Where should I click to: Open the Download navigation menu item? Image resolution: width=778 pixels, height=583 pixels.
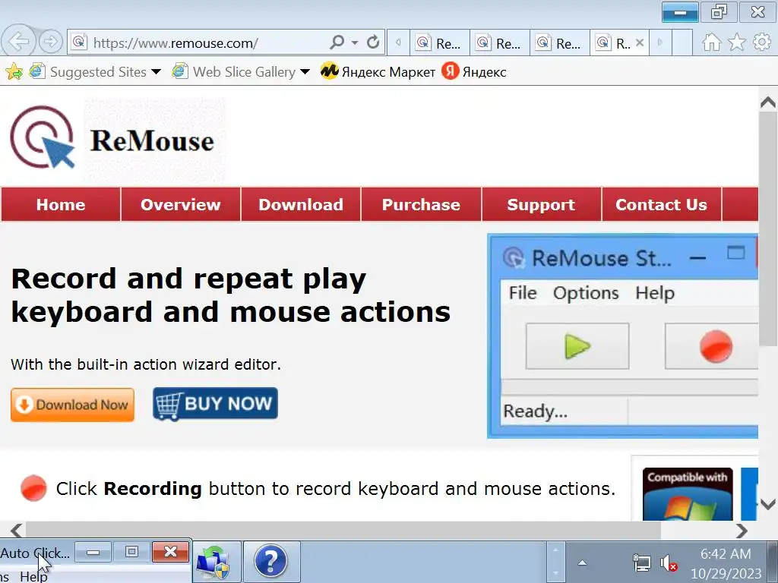[301, 204]
